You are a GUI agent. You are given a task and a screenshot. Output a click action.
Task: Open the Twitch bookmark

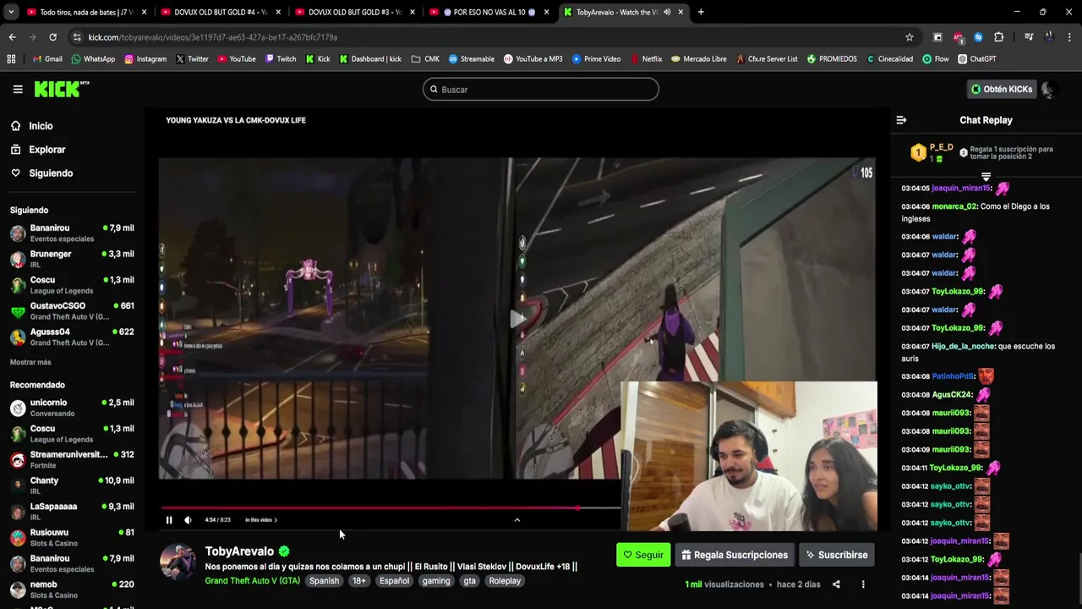(281, 59)
